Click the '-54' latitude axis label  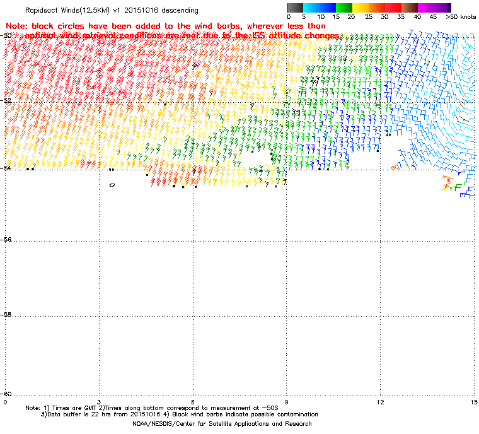tap(6, 168)
